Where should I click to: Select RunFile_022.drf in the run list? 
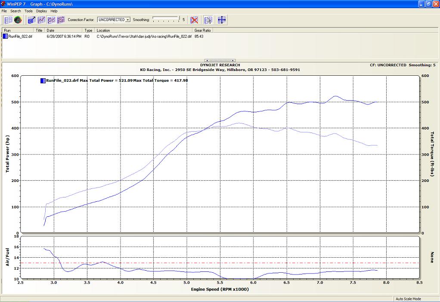(20, 37)
